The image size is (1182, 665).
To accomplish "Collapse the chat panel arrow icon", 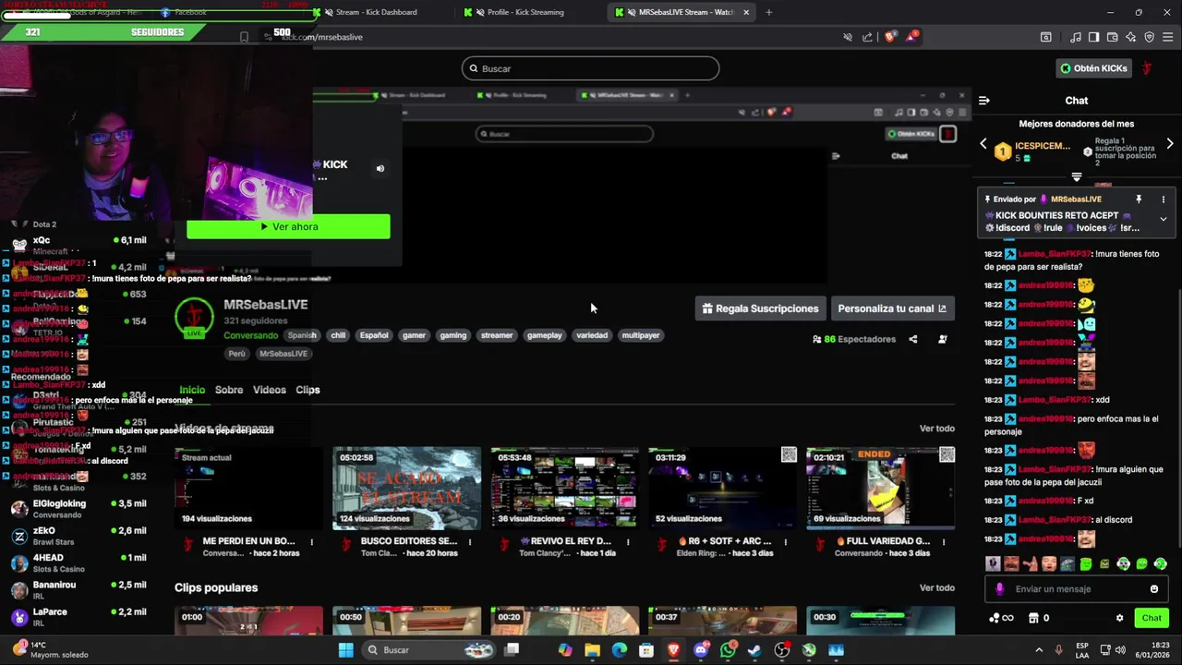I will 984,100.
